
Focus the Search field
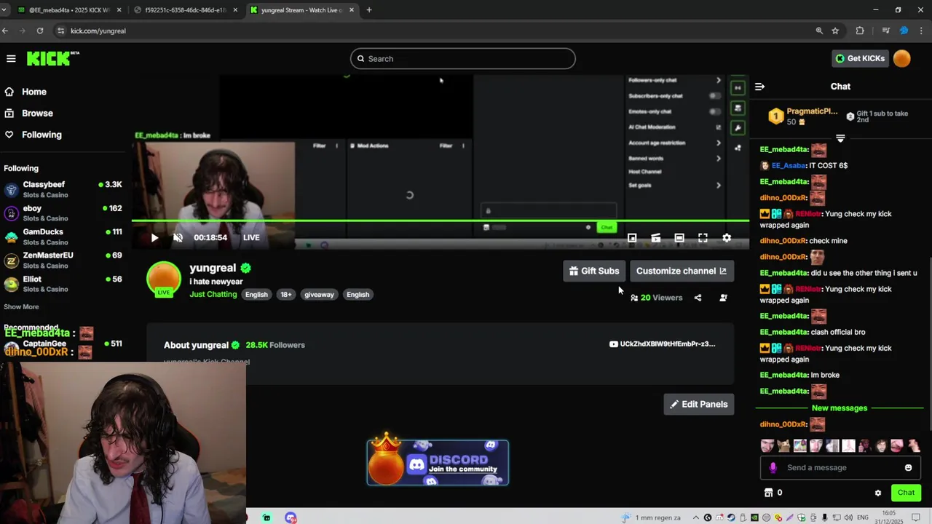tap(463, 58)
